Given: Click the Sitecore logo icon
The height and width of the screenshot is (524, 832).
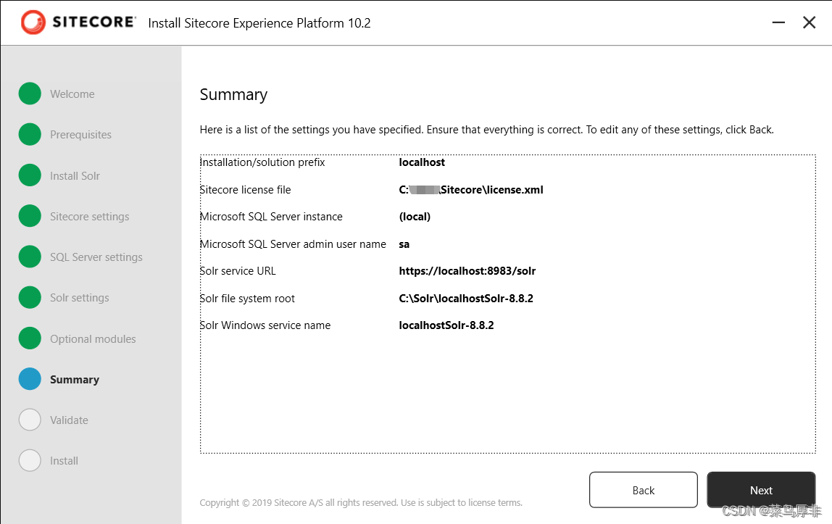Looking at the screenshot, I should point(33,22).
